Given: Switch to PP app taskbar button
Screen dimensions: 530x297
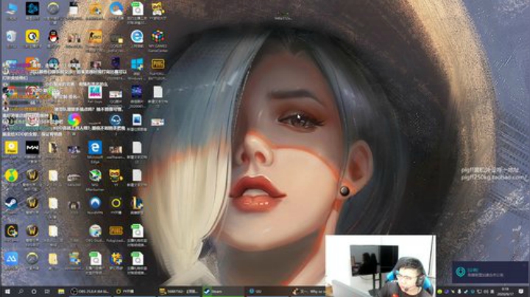Looking at the screenshot, I should click(135, 291).
